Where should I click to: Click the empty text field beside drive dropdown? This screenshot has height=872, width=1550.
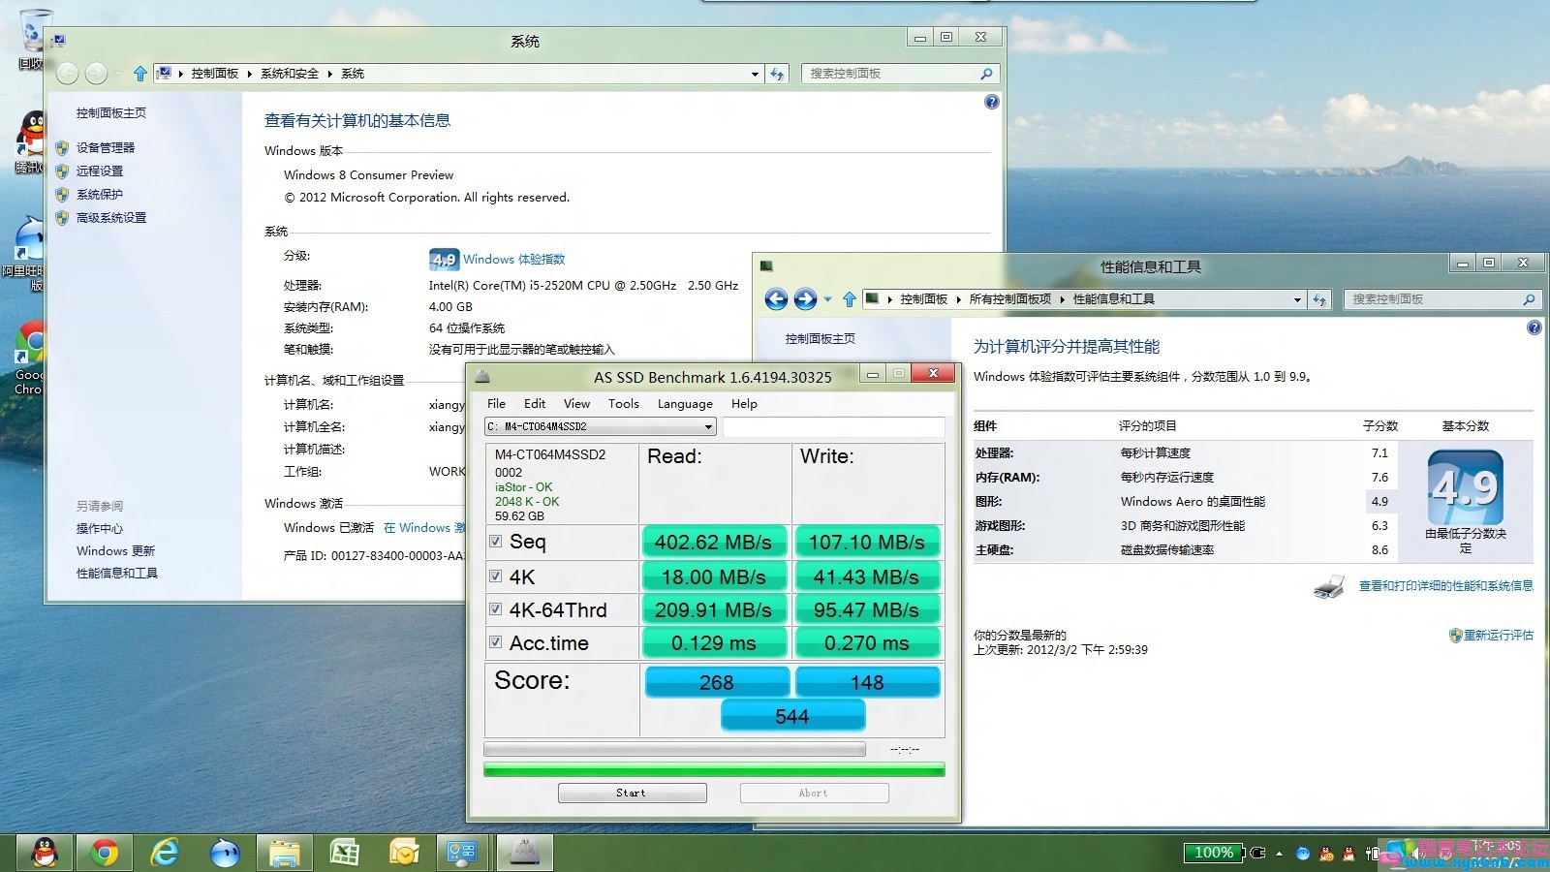(x=833, y=427)
